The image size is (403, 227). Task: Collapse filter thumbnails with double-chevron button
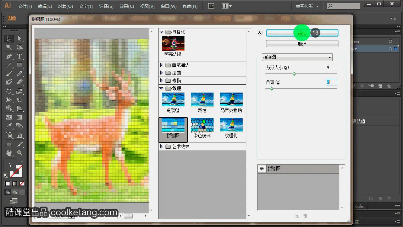point(260,33)
